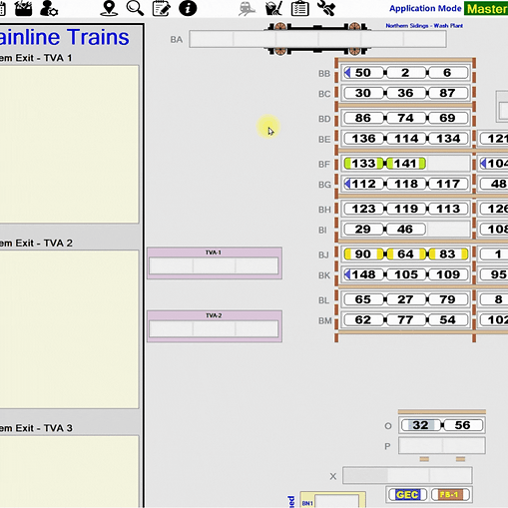
Task: Open the user settings icon
Action: coord(49,8)
